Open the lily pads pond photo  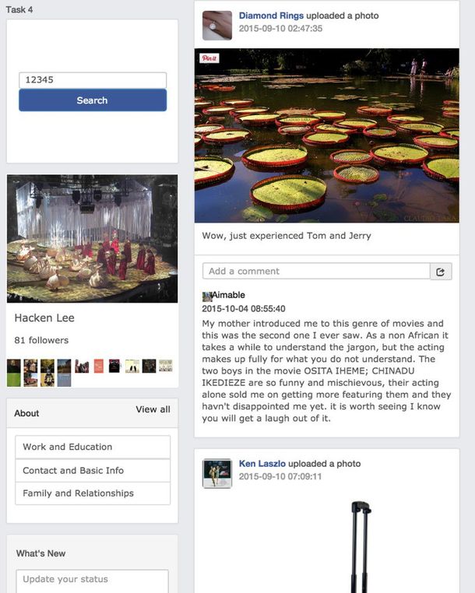[x=326, y=135]
